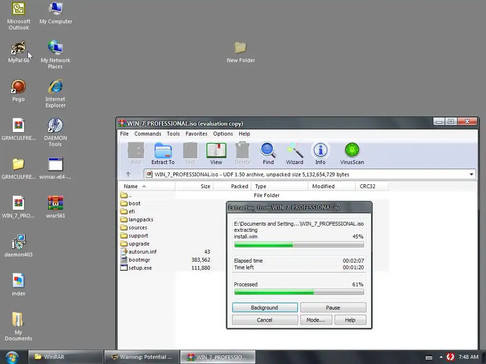Image resolution: width=486 pixels, height=364 pixels.
Task: Select the Pego desktop shortcut
Action: (x=19, y=91)
